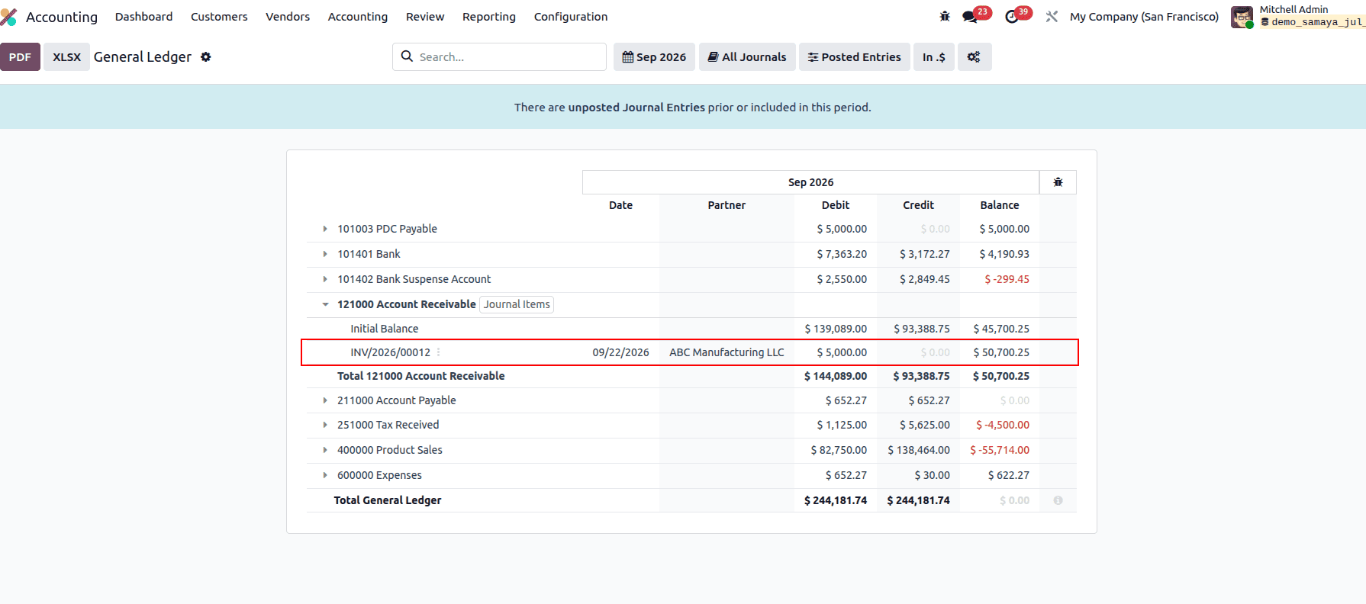Open the debug bug icon in navbar

tap(945, 17)
